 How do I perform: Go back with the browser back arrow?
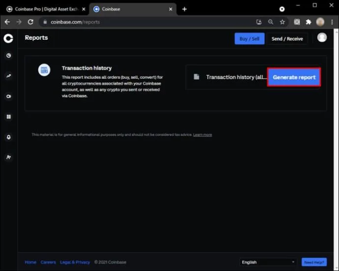7,22
